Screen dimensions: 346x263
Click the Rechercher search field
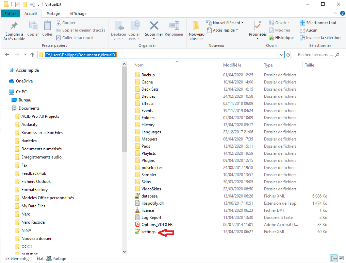pos(316,55)
